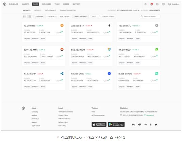
Task: Click the notifications bell with red badge
Action: click(151, 4)
